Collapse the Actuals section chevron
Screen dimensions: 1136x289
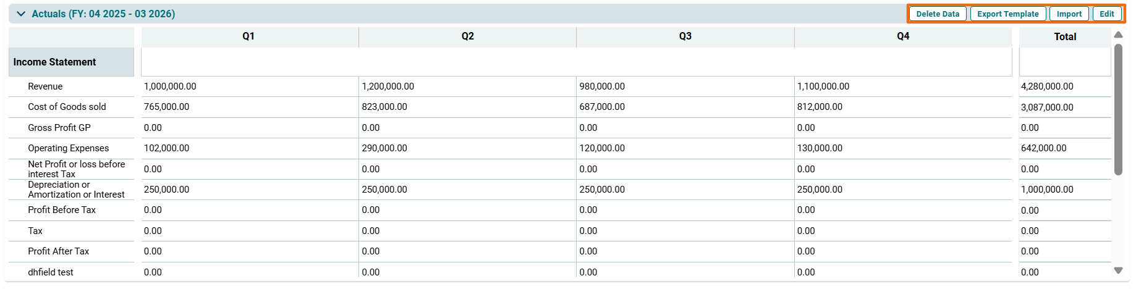pyautogui.click(x=21, y=14)
